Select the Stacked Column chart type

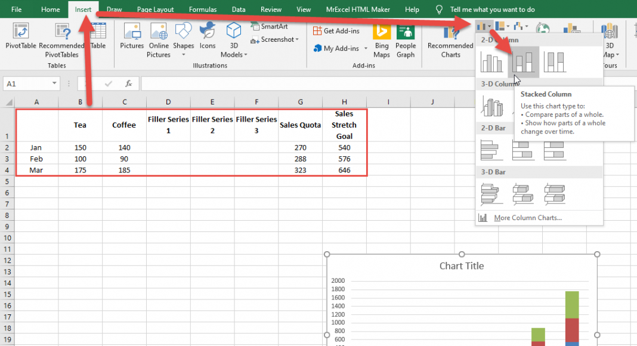523,62
